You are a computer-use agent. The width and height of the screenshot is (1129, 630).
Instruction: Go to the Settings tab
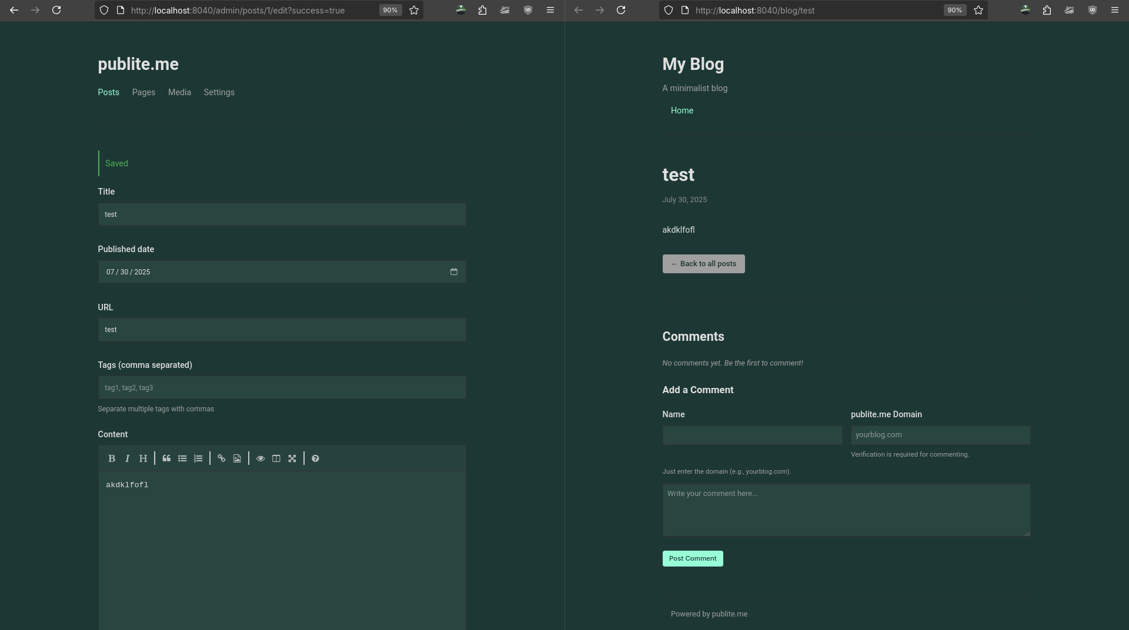click(x=219, y=92)
